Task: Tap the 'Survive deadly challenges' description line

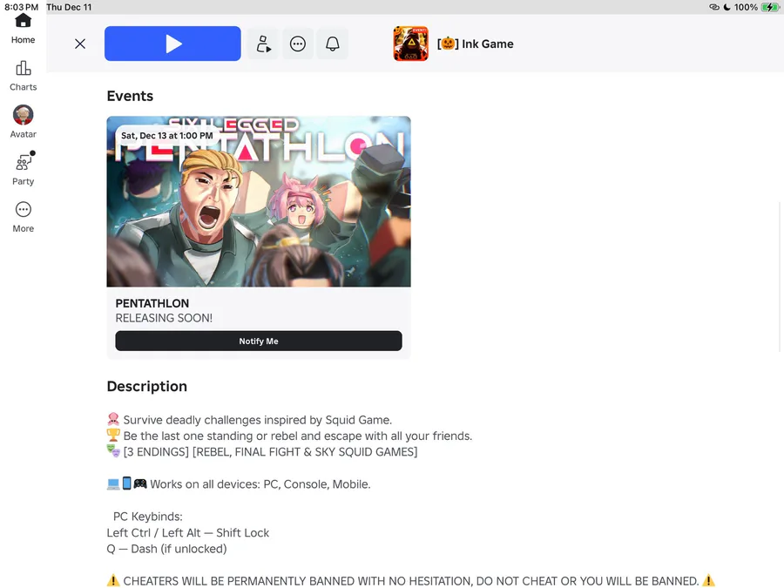Action: [x=249, y=420]
